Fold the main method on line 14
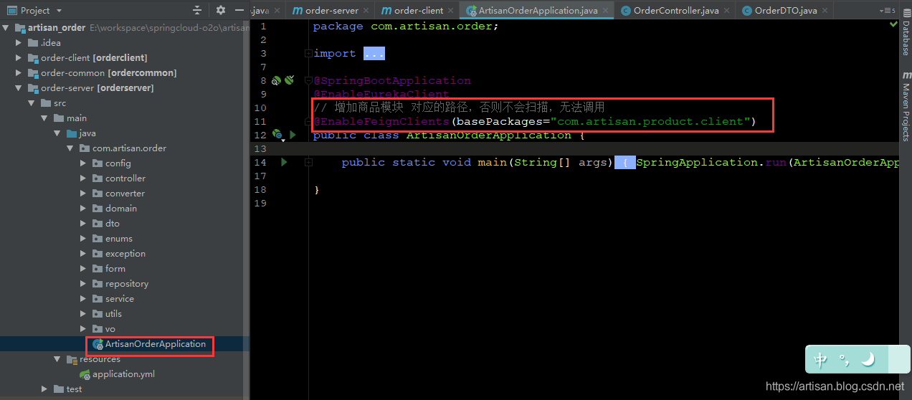This screenshot has height=400, width=912. tap(308, 163)
